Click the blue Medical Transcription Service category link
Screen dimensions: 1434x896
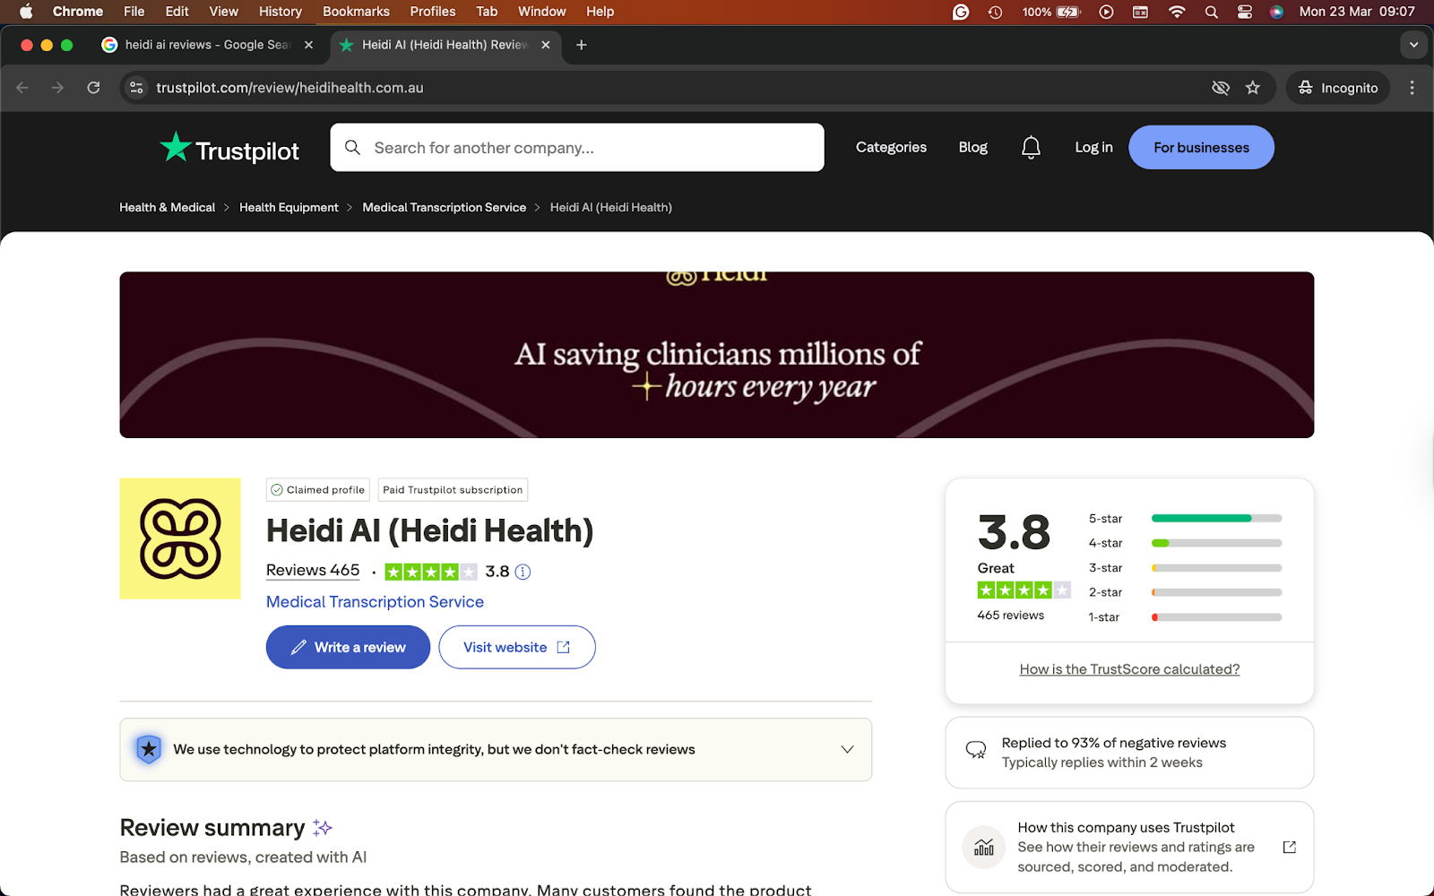click(375, 602)
